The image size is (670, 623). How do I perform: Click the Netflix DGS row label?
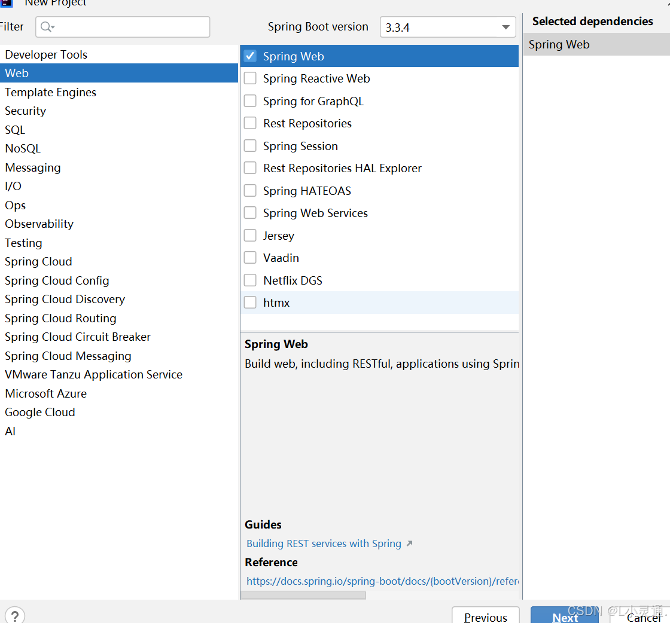pos(293,280)
